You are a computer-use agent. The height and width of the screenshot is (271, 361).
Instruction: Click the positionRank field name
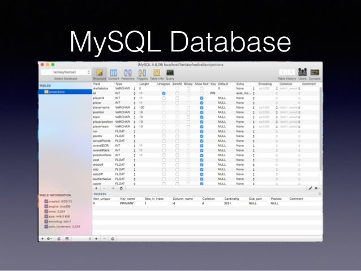coord(102,155)
